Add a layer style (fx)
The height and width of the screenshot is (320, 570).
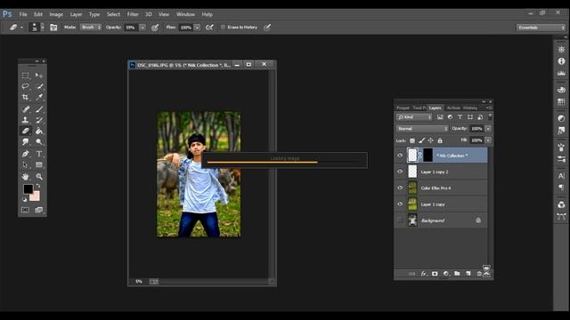pos(424,274)
